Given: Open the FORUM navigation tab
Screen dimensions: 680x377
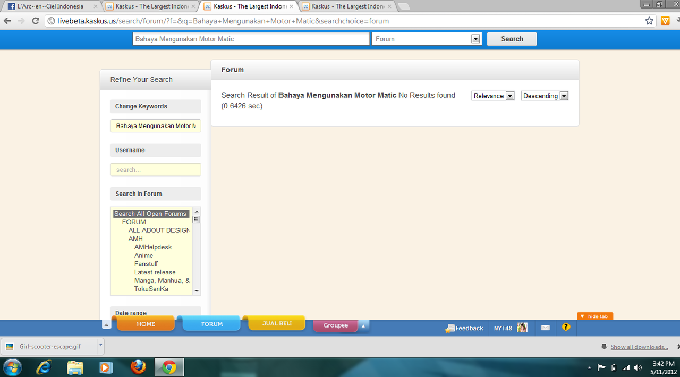Looking at the screenshot, I should (x=211, y=324).
